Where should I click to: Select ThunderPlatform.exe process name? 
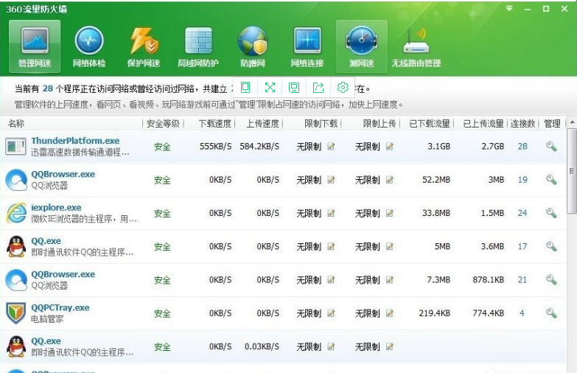pyautogui.click(x=75, y=141)
